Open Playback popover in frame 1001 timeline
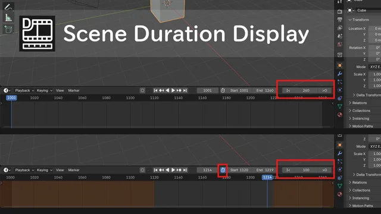 click(24, 90)
